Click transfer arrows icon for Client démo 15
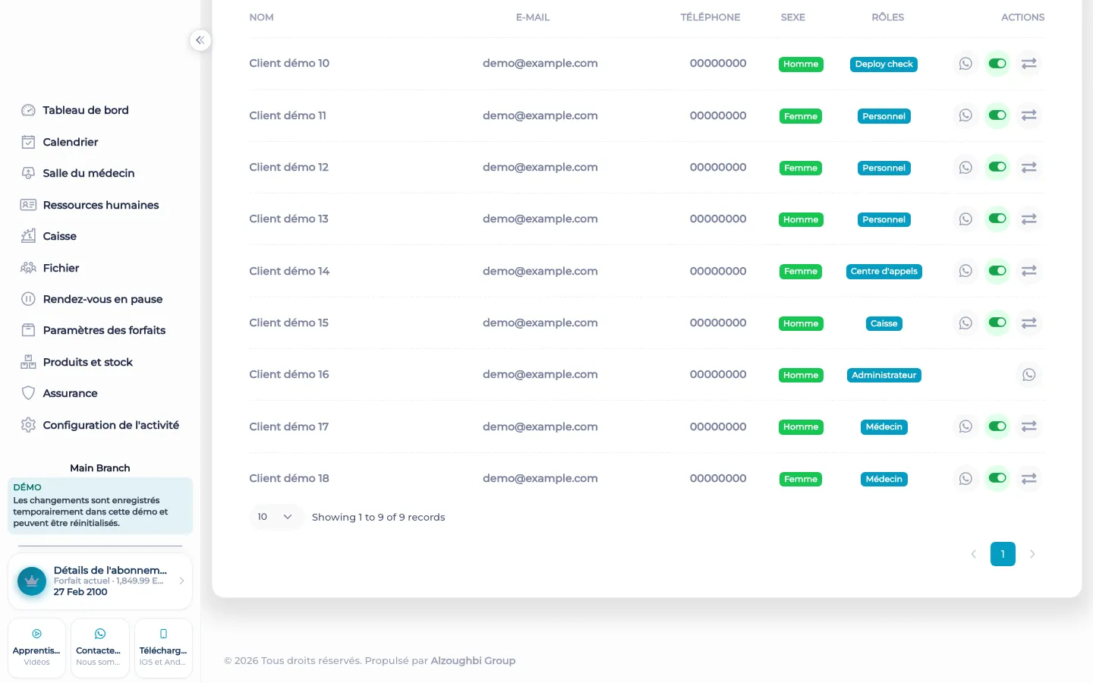Image resolution: width=1093 pixels, height=683 pixels. [x=1029, y=323]
